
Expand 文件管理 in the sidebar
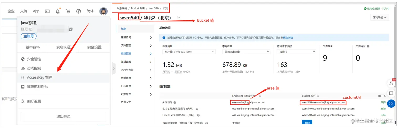point(150,46)
